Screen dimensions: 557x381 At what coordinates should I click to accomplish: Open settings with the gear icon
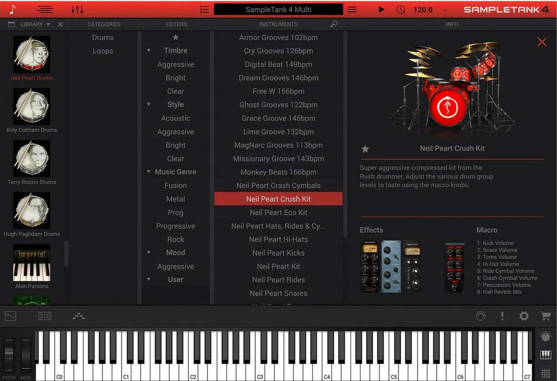tap(524, 316)
